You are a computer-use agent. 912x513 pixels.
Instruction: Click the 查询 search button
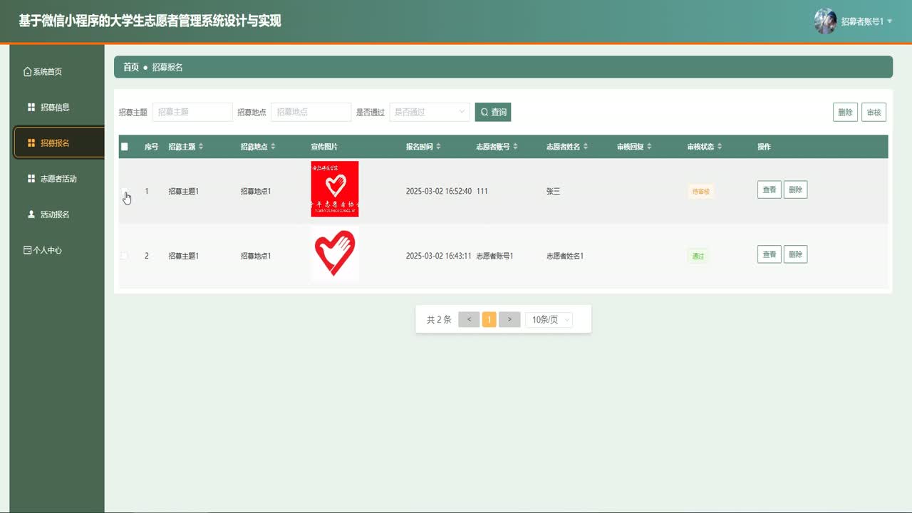click(493, 113)
